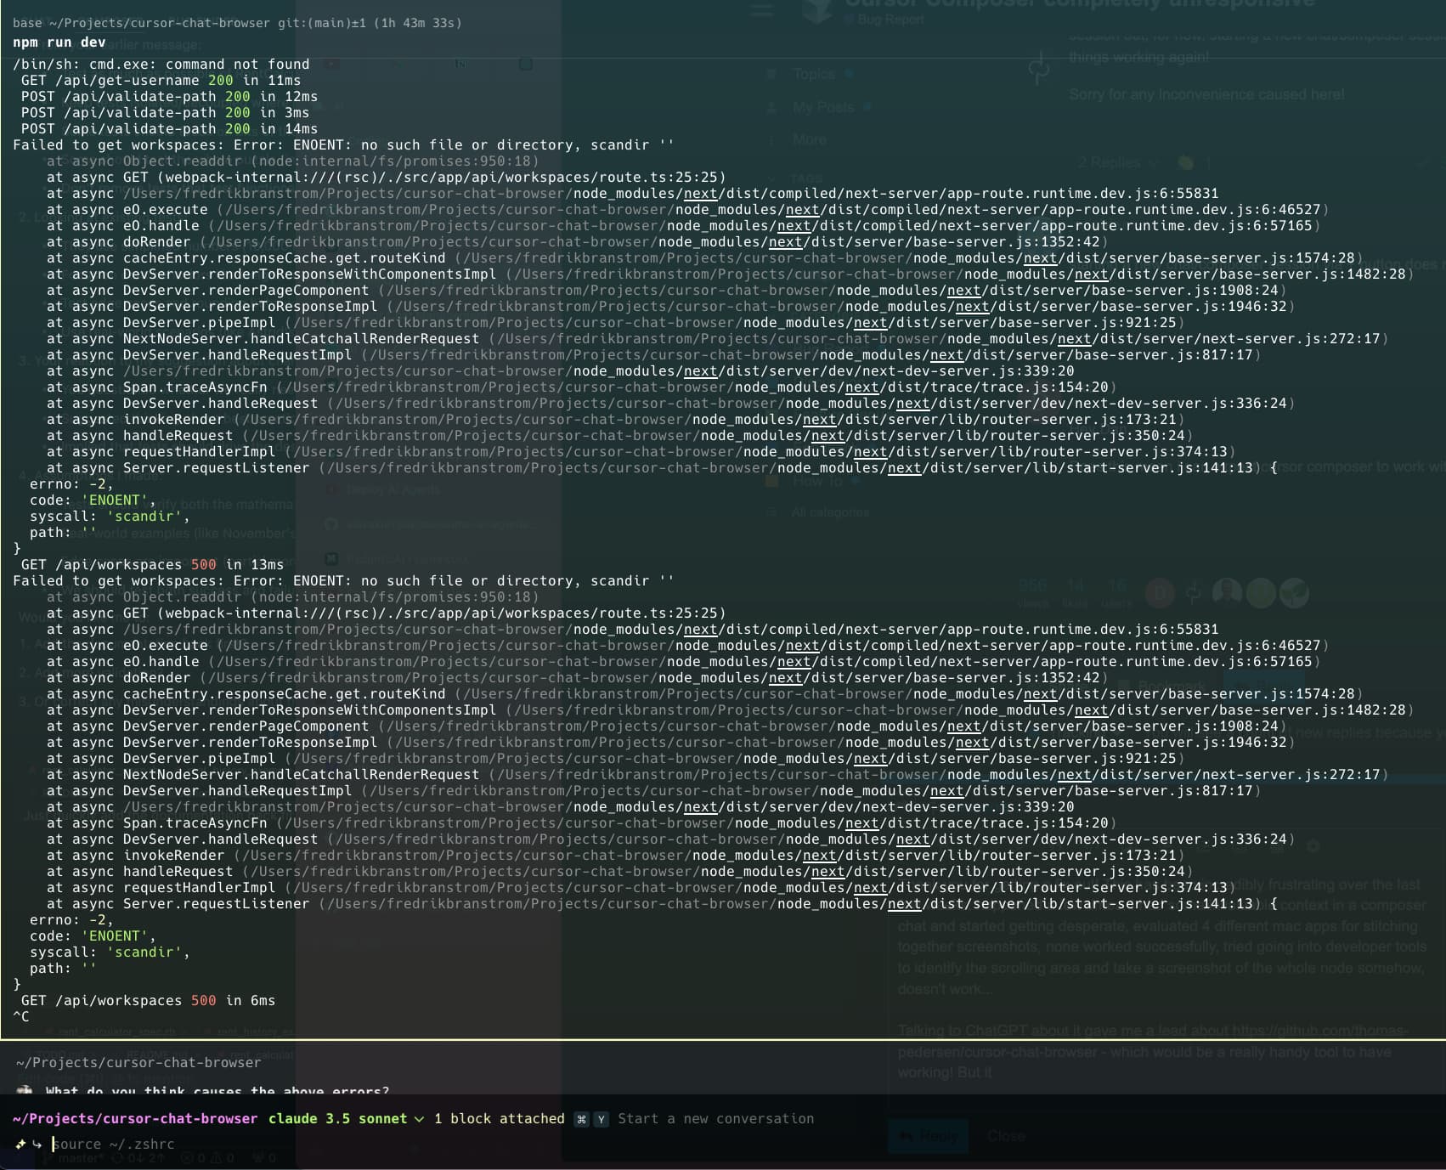Click the Reply button on the forum post
The width and height of the screenshot is (1446, 1170).
pos(929,1135)
